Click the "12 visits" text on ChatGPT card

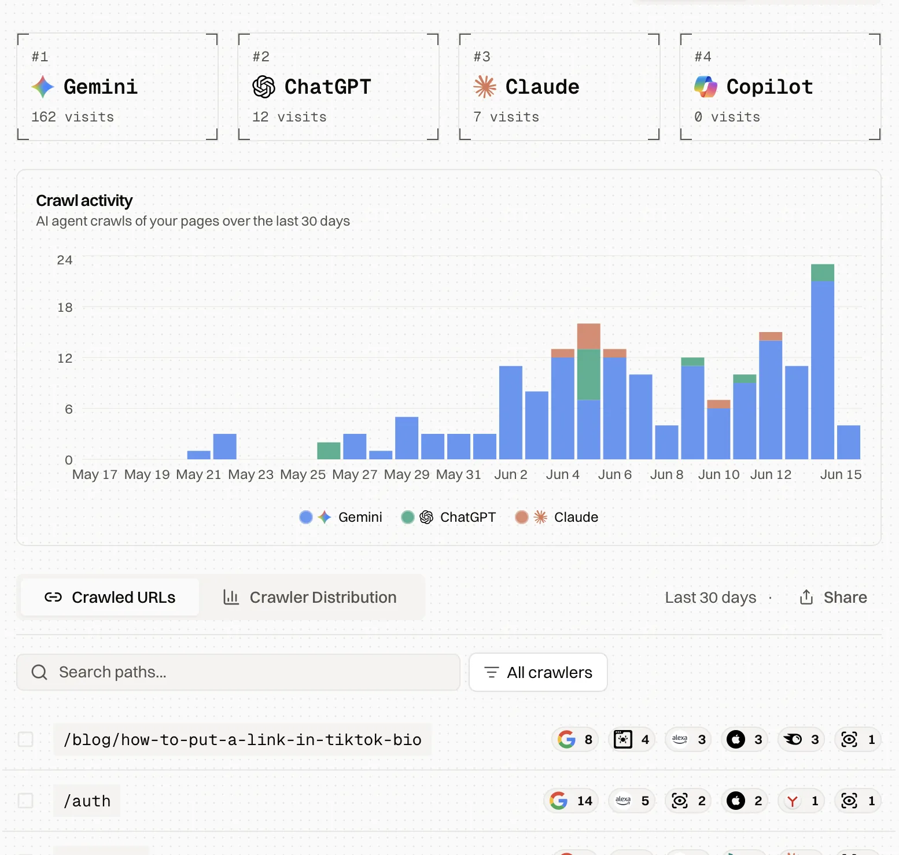pyautogui.click(x=290, y=117)
